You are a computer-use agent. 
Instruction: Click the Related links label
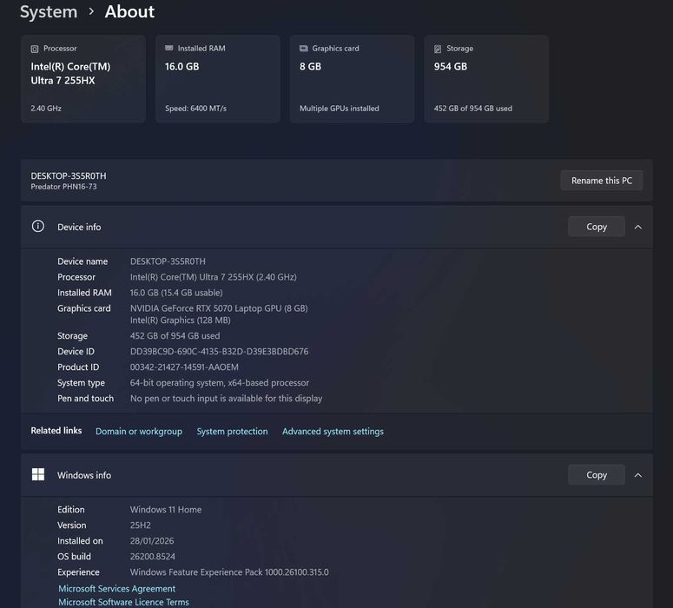(x=56, y=431)
